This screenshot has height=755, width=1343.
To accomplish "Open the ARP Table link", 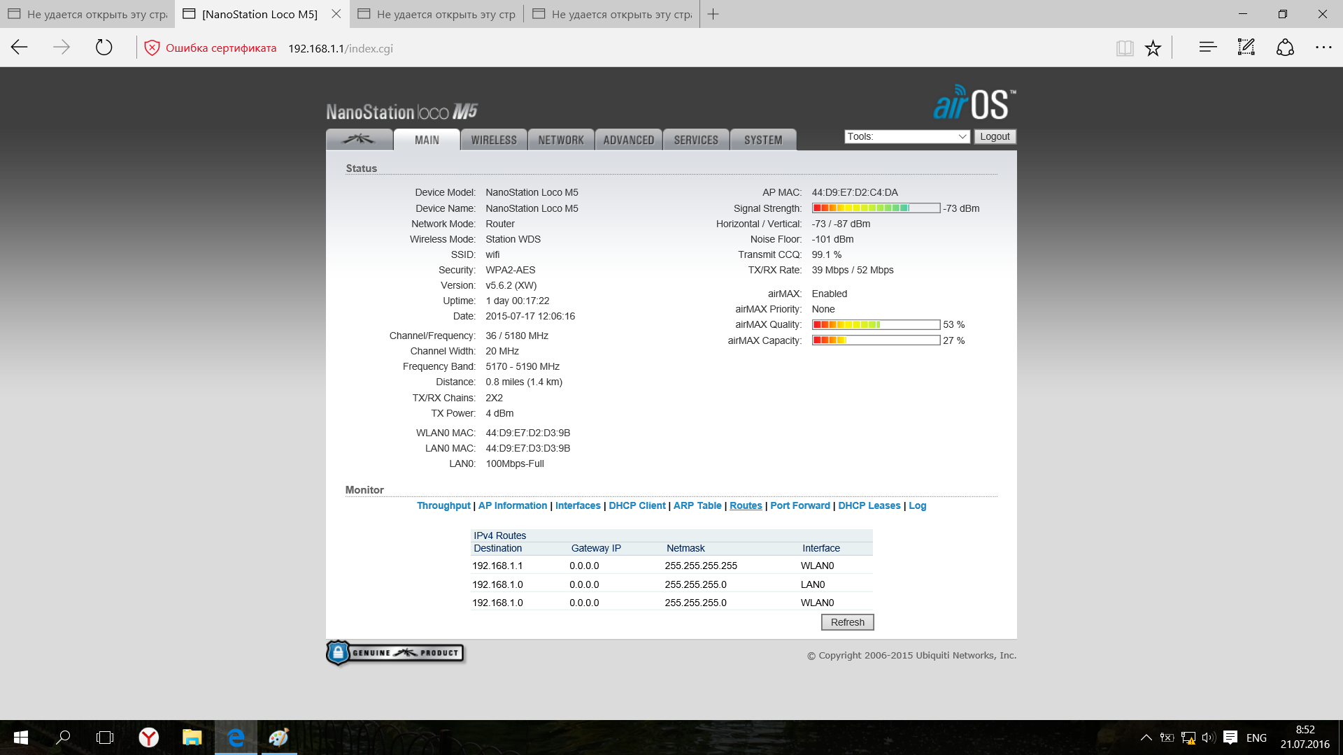I will 697,505.
